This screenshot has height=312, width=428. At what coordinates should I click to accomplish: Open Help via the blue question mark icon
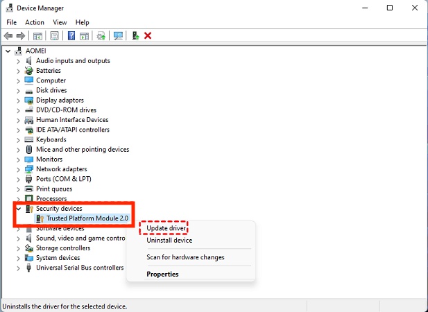pos(71,36)
